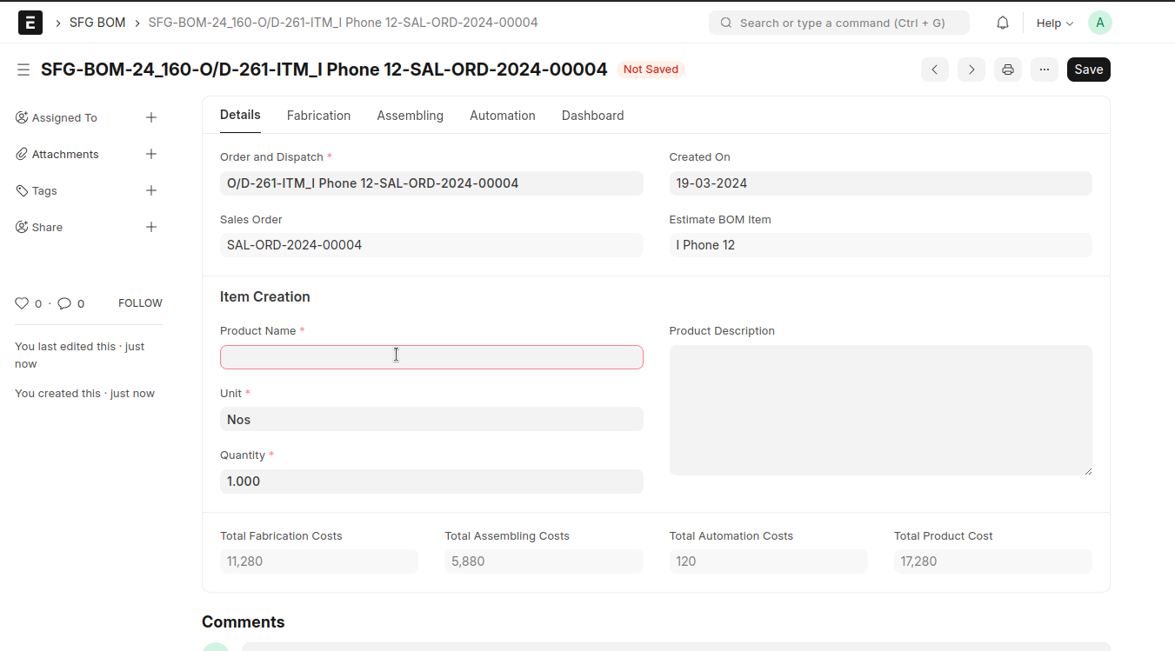The width and height of the screenshot is (1175, 651).
Task: Go to the previous document arrow
Action: click(935, 70)
